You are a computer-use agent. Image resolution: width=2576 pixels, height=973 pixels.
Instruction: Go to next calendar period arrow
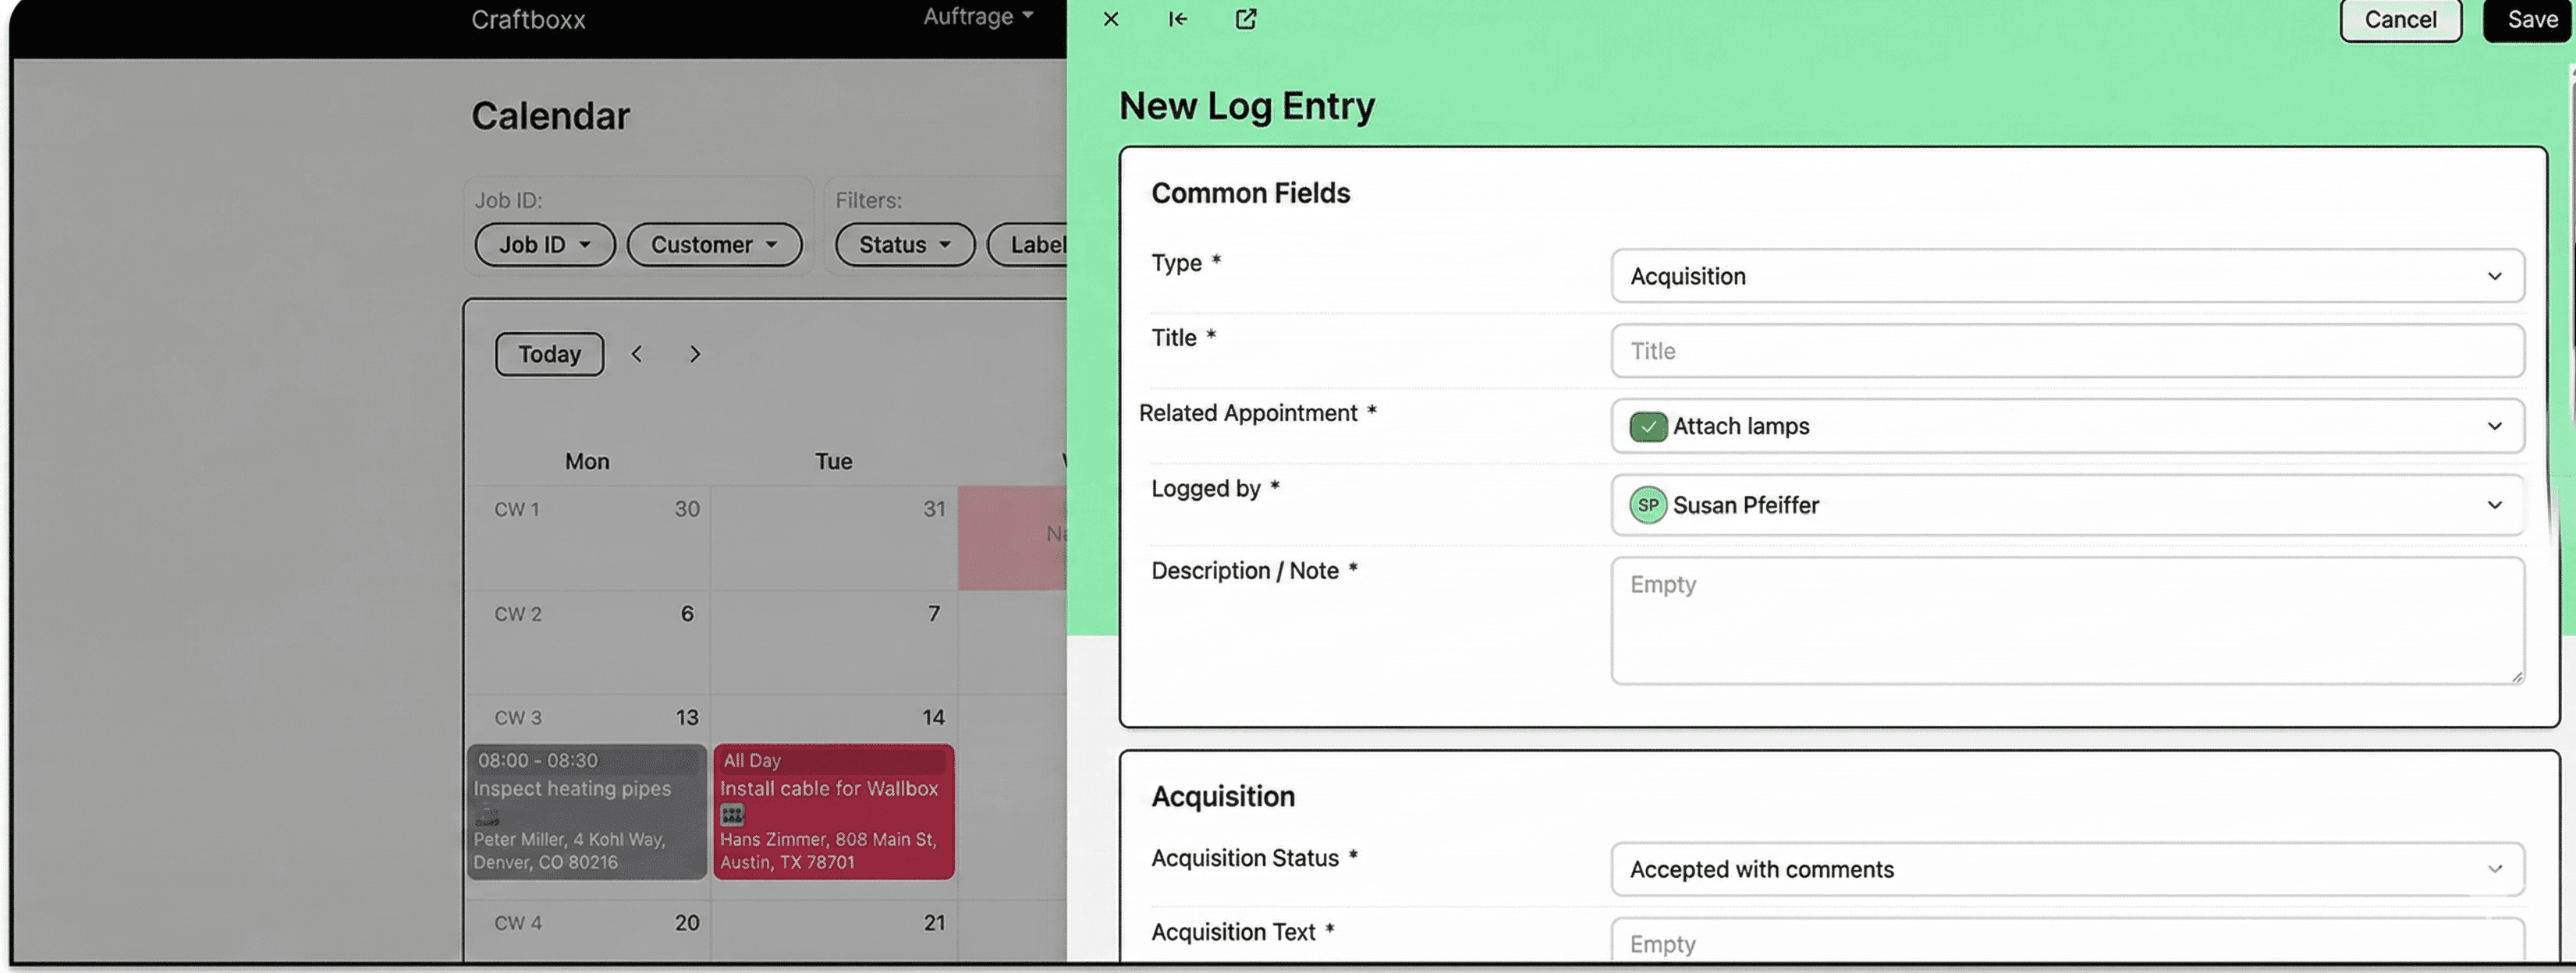pyautogui.click(x=695, y=354)
